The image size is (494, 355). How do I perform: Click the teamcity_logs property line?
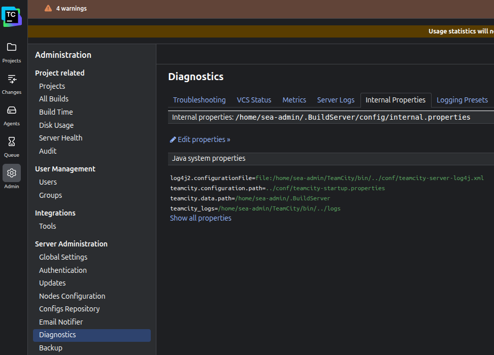point(255,208)
